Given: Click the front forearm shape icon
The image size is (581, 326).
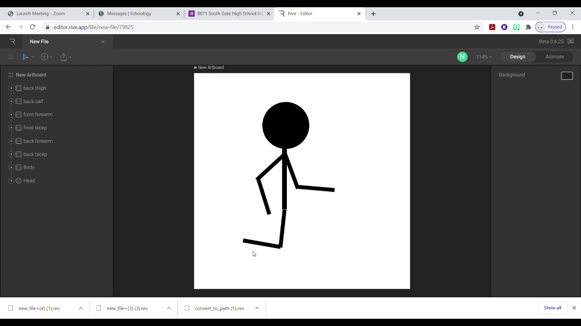Looking at the screenshot, I should point(19,115).
